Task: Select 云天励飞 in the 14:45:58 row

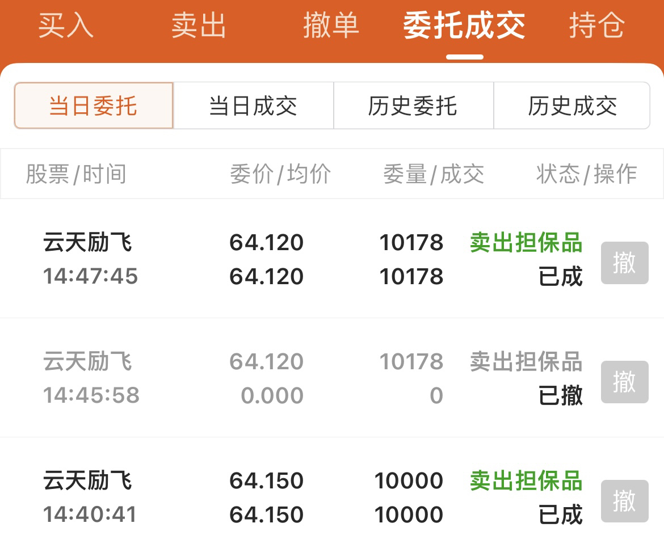Action: point(87,361)
